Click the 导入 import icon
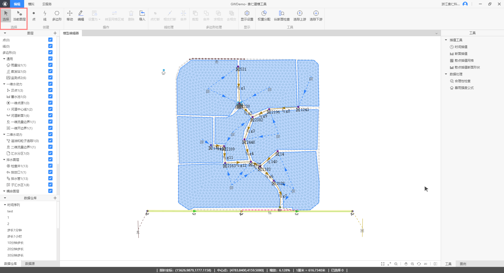 click(x=142, y=15)
